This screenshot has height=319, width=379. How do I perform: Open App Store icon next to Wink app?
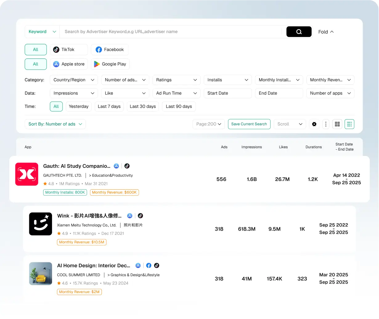[130, 216]
